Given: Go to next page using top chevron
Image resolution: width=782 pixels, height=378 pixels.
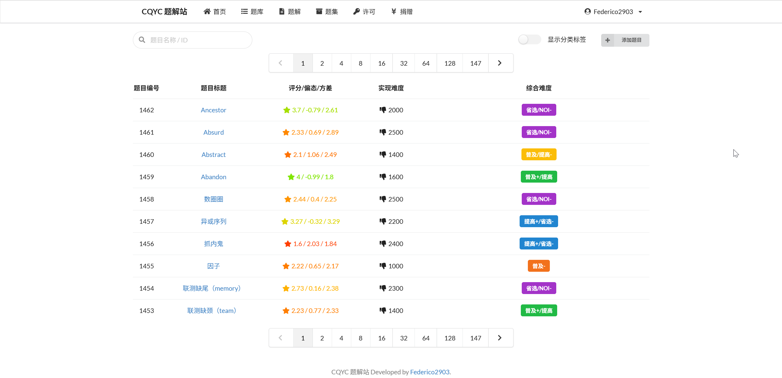Looking at the screenshot, I should point(500,63).
